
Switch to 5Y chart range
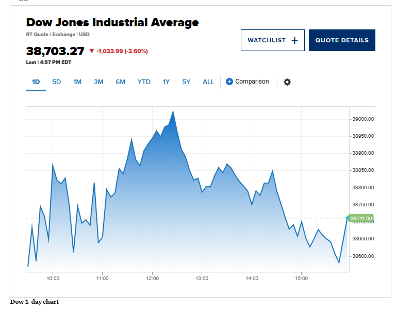[x=186, y=82]
